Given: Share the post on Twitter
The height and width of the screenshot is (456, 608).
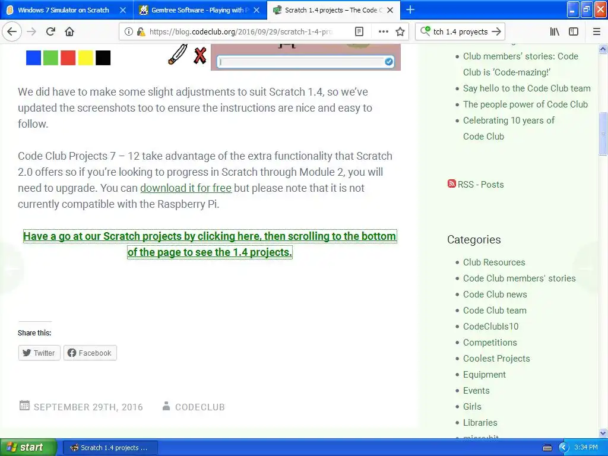Looking at the screenshot, I should point(39,353).
